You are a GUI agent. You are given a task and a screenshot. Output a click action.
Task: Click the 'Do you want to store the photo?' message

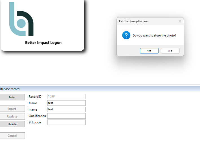click(x=154, y=36)
